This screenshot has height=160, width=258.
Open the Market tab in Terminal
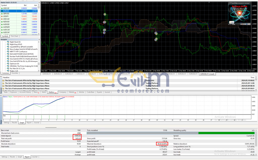tap(72, 92)
